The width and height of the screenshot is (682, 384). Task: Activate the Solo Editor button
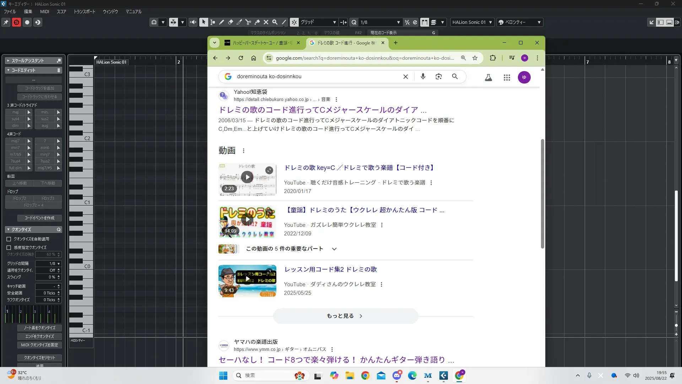(x=16, y=22)
